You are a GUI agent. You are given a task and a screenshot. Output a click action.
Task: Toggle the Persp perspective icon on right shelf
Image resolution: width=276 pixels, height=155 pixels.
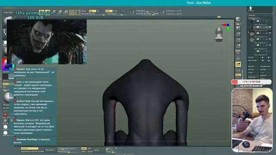[x=238, y=52]
